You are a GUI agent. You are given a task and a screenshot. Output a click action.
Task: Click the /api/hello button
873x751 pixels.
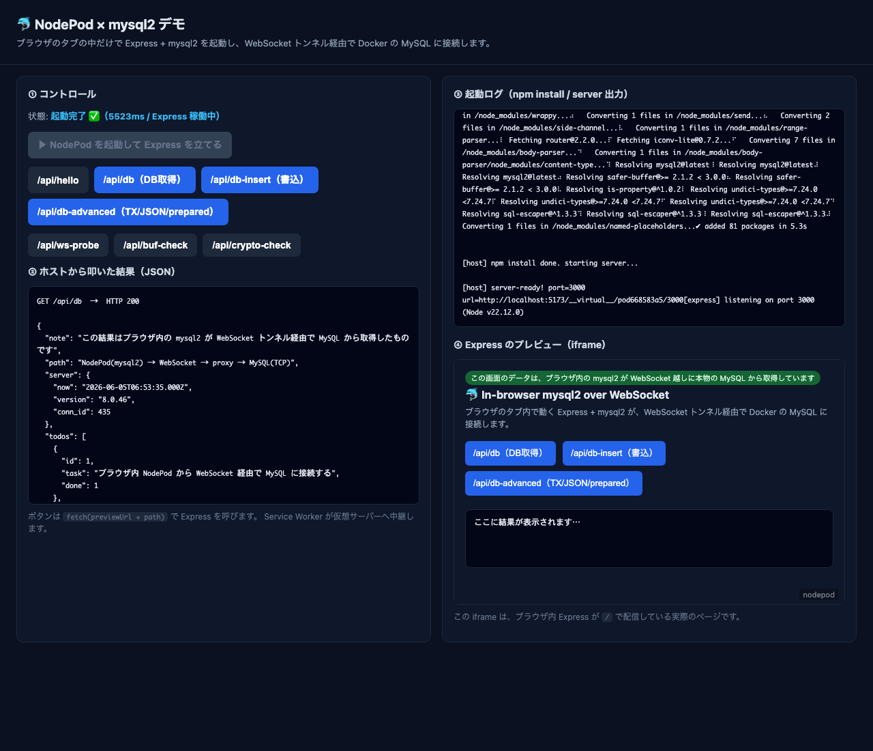coord(58,180)
